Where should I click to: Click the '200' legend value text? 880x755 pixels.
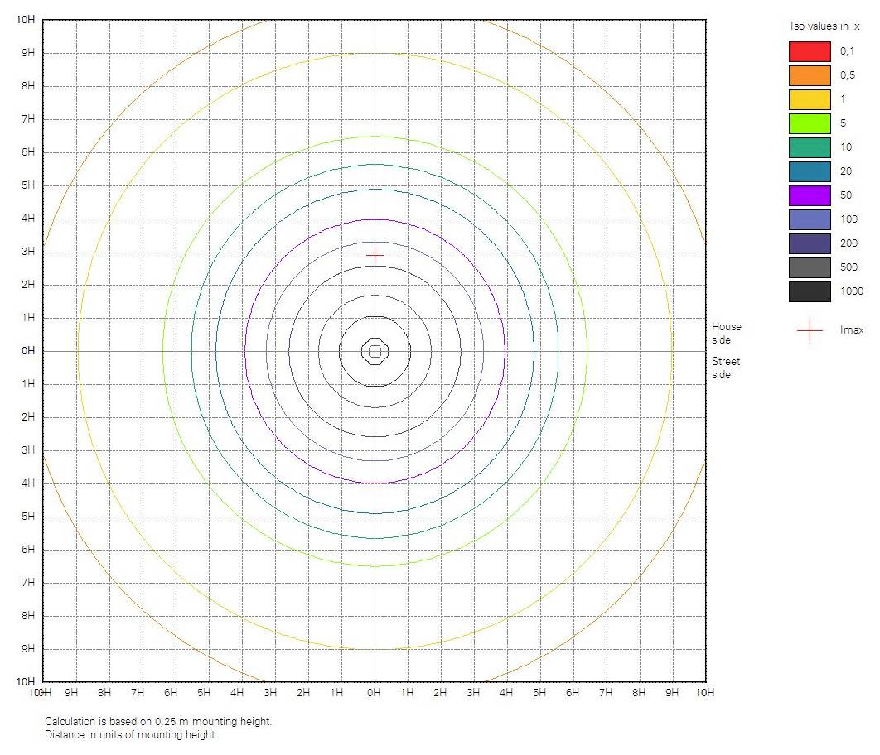(849, 243)
